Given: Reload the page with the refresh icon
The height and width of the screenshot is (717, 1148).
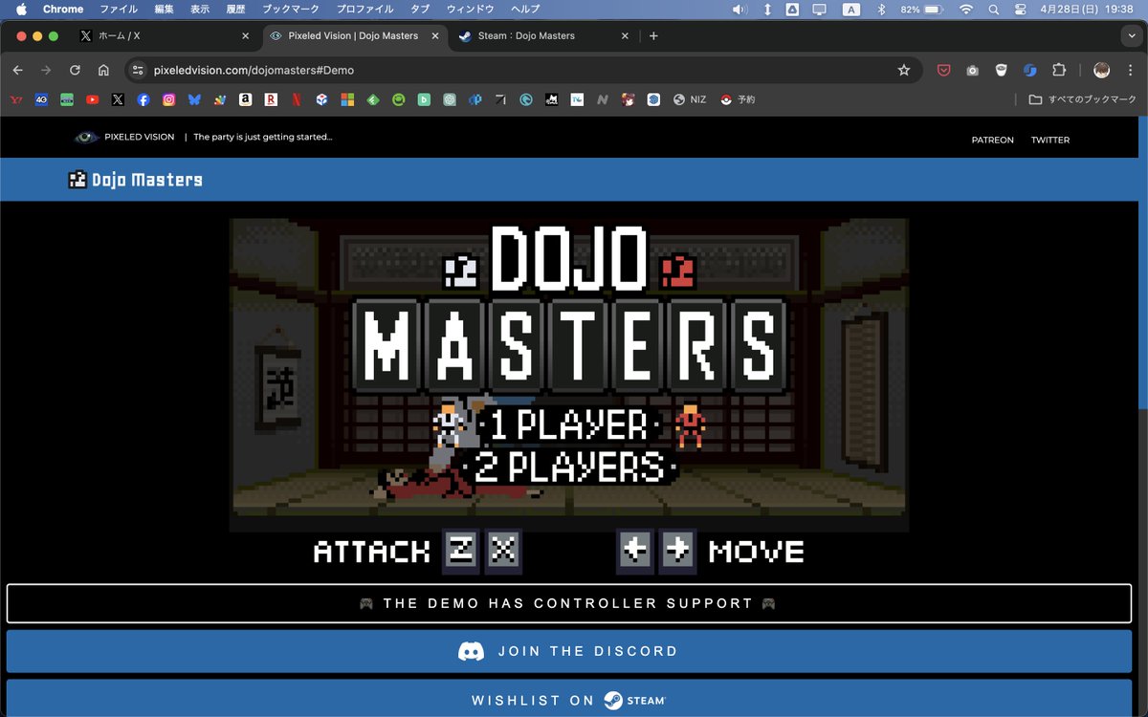Looking at the screenshot, I should tap(75, 69).
